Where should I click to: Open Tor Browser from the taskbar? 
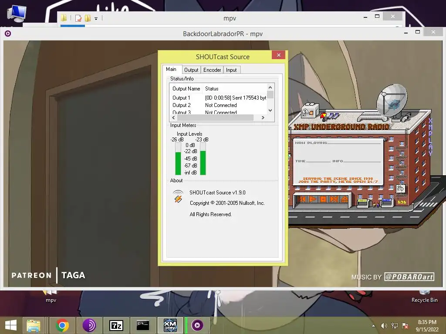click(x=89, y=325)
